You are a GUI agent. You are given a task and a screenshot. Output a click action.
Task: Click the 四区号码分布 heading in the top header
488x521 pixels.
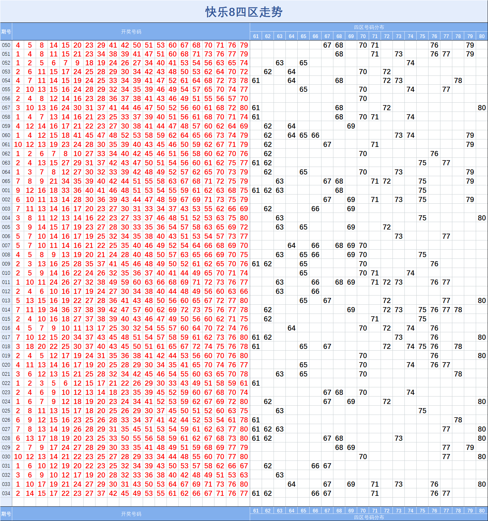(369, 27)
